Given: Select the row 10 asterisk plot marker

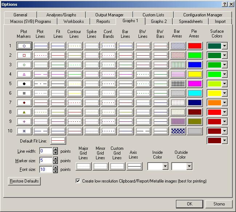Looking at the screenshot, I should (x=24, y=131).
